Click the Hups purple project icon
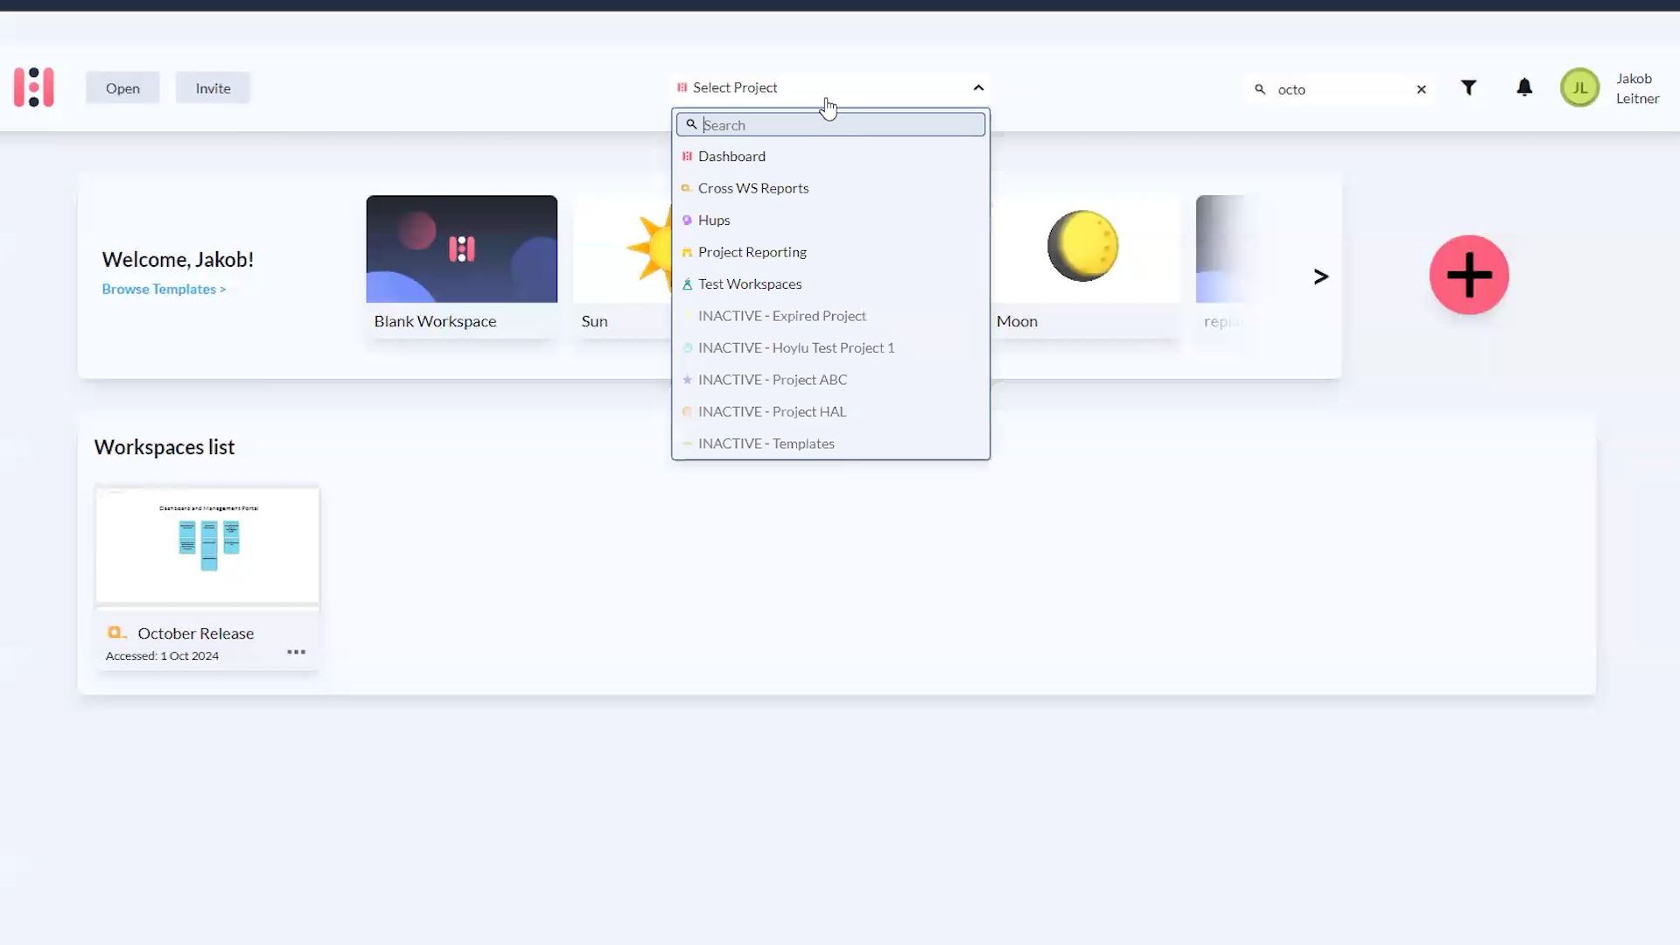 687,220
